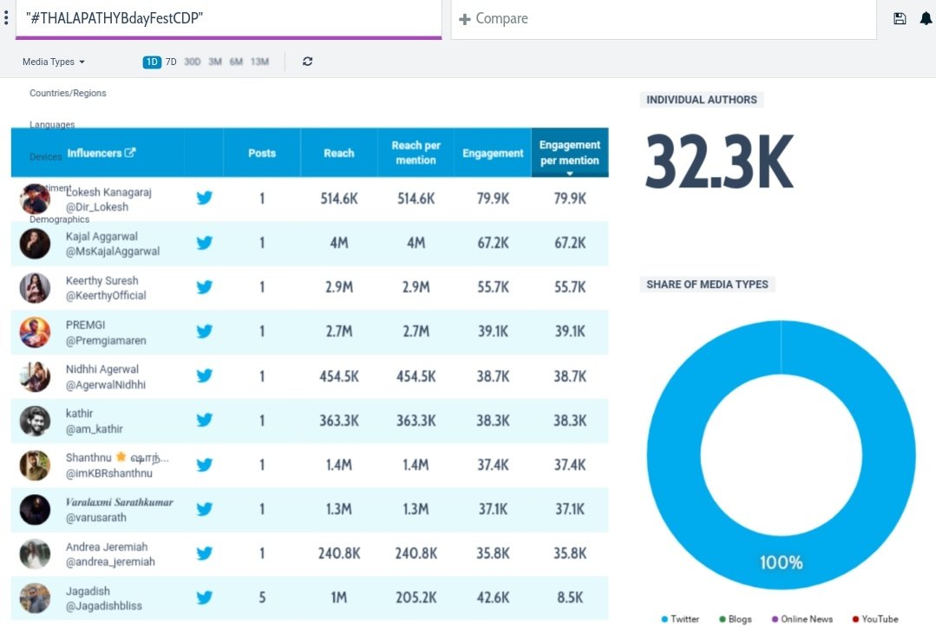The image size is (936, 627).
Task: Select the 30D time range
Action: [x=193, y=62]
